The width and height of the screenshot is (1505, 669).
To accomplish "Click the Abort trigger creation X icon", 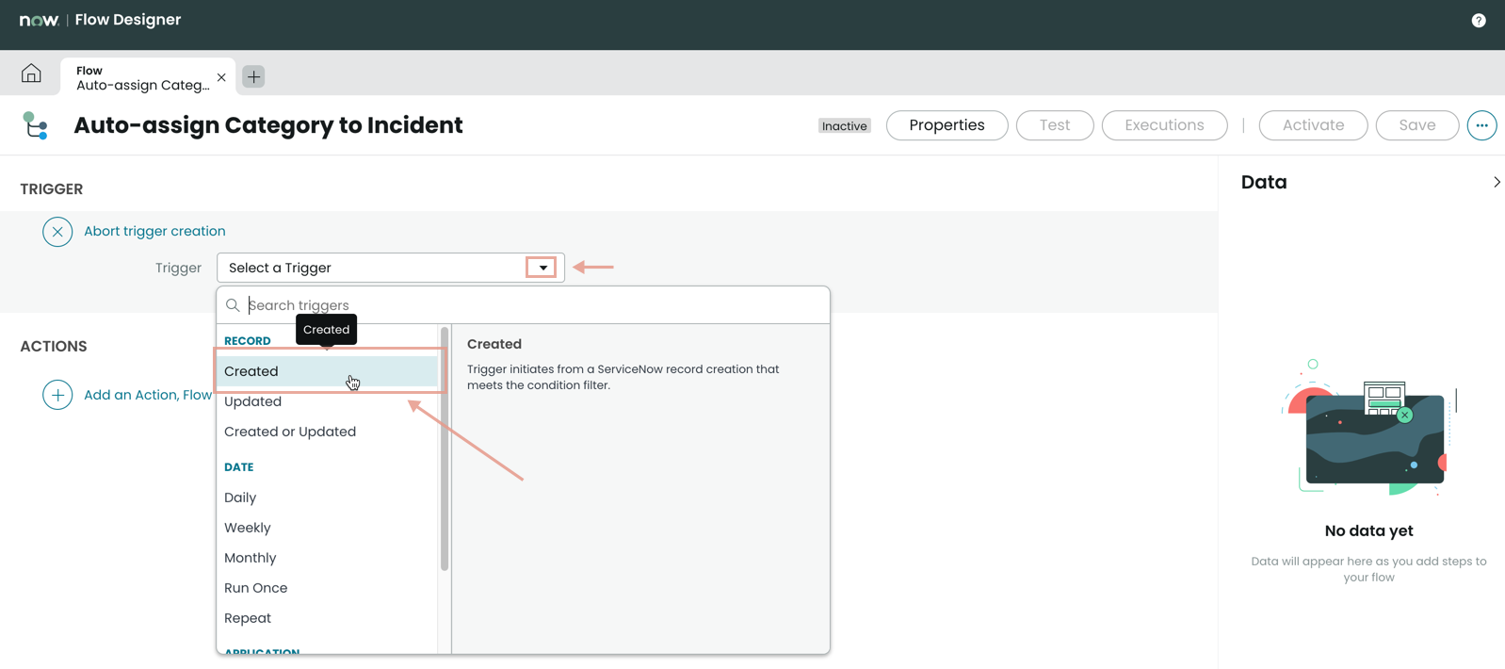I will click(x=57, y=232).
